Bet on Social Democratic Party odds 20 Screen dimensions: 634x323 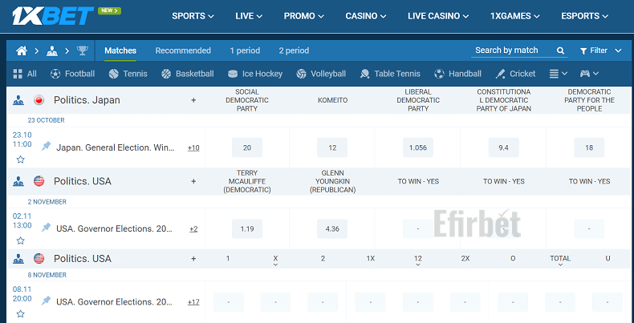247,147
